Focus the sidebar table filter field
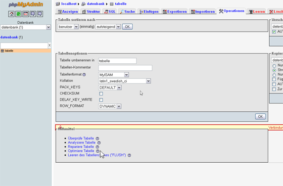The image size is (283, 186). pyautogui.click(x=24, y=46)
